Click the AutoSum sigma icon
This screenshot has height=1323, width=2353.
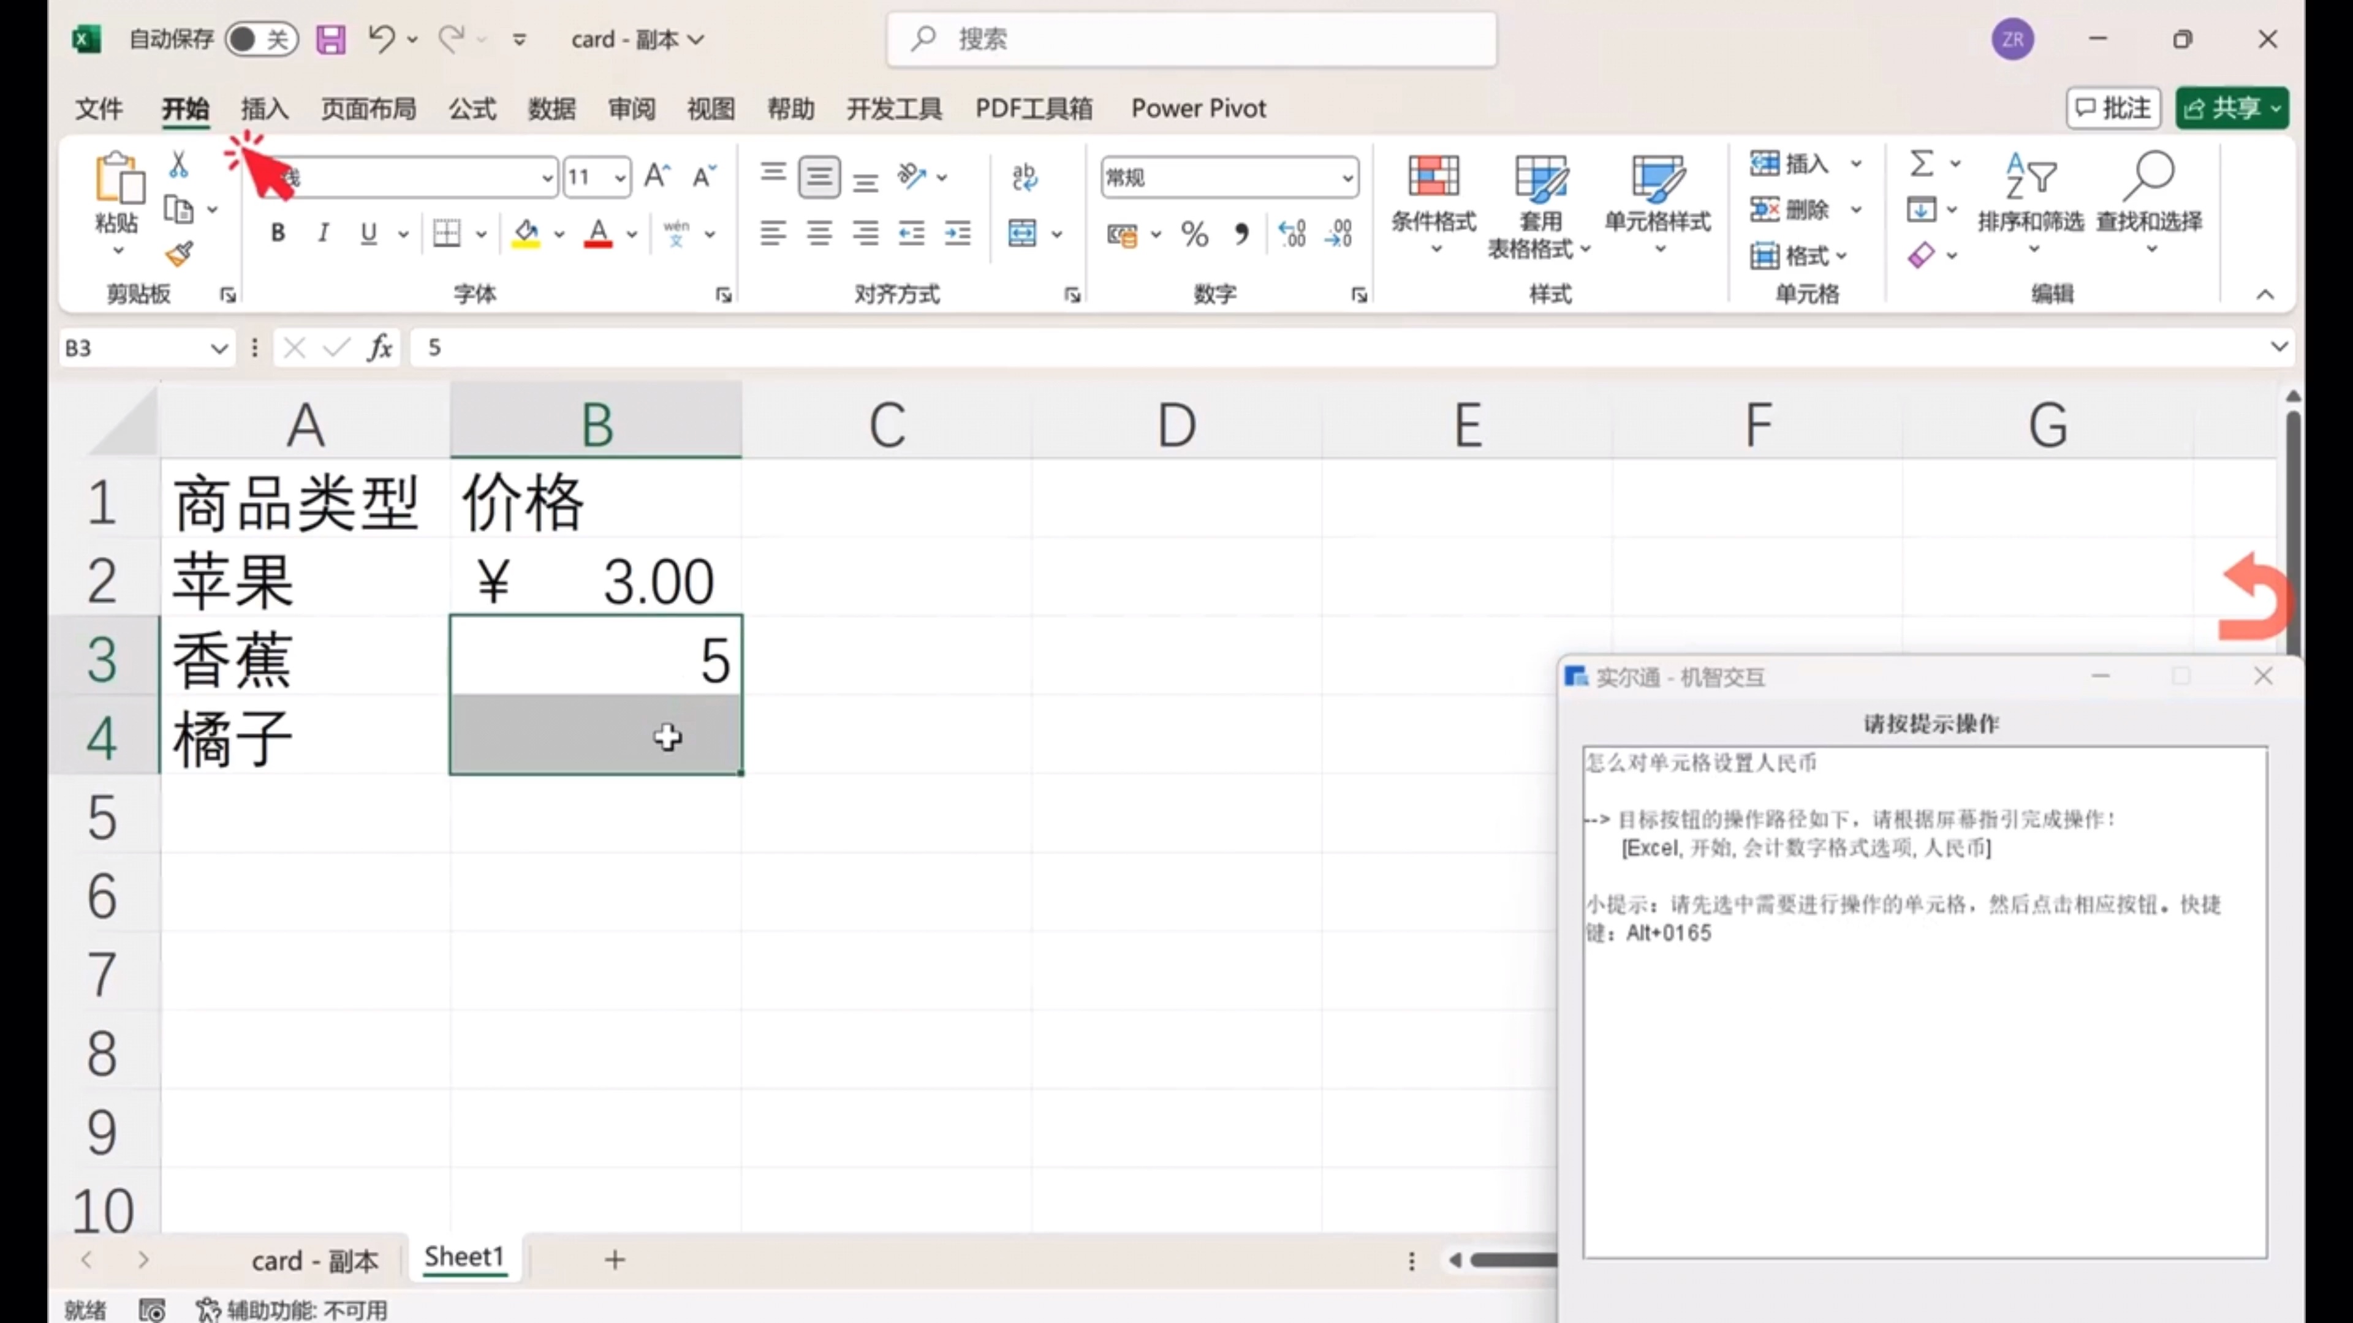pyautogui.click(x=1922, y=164)
